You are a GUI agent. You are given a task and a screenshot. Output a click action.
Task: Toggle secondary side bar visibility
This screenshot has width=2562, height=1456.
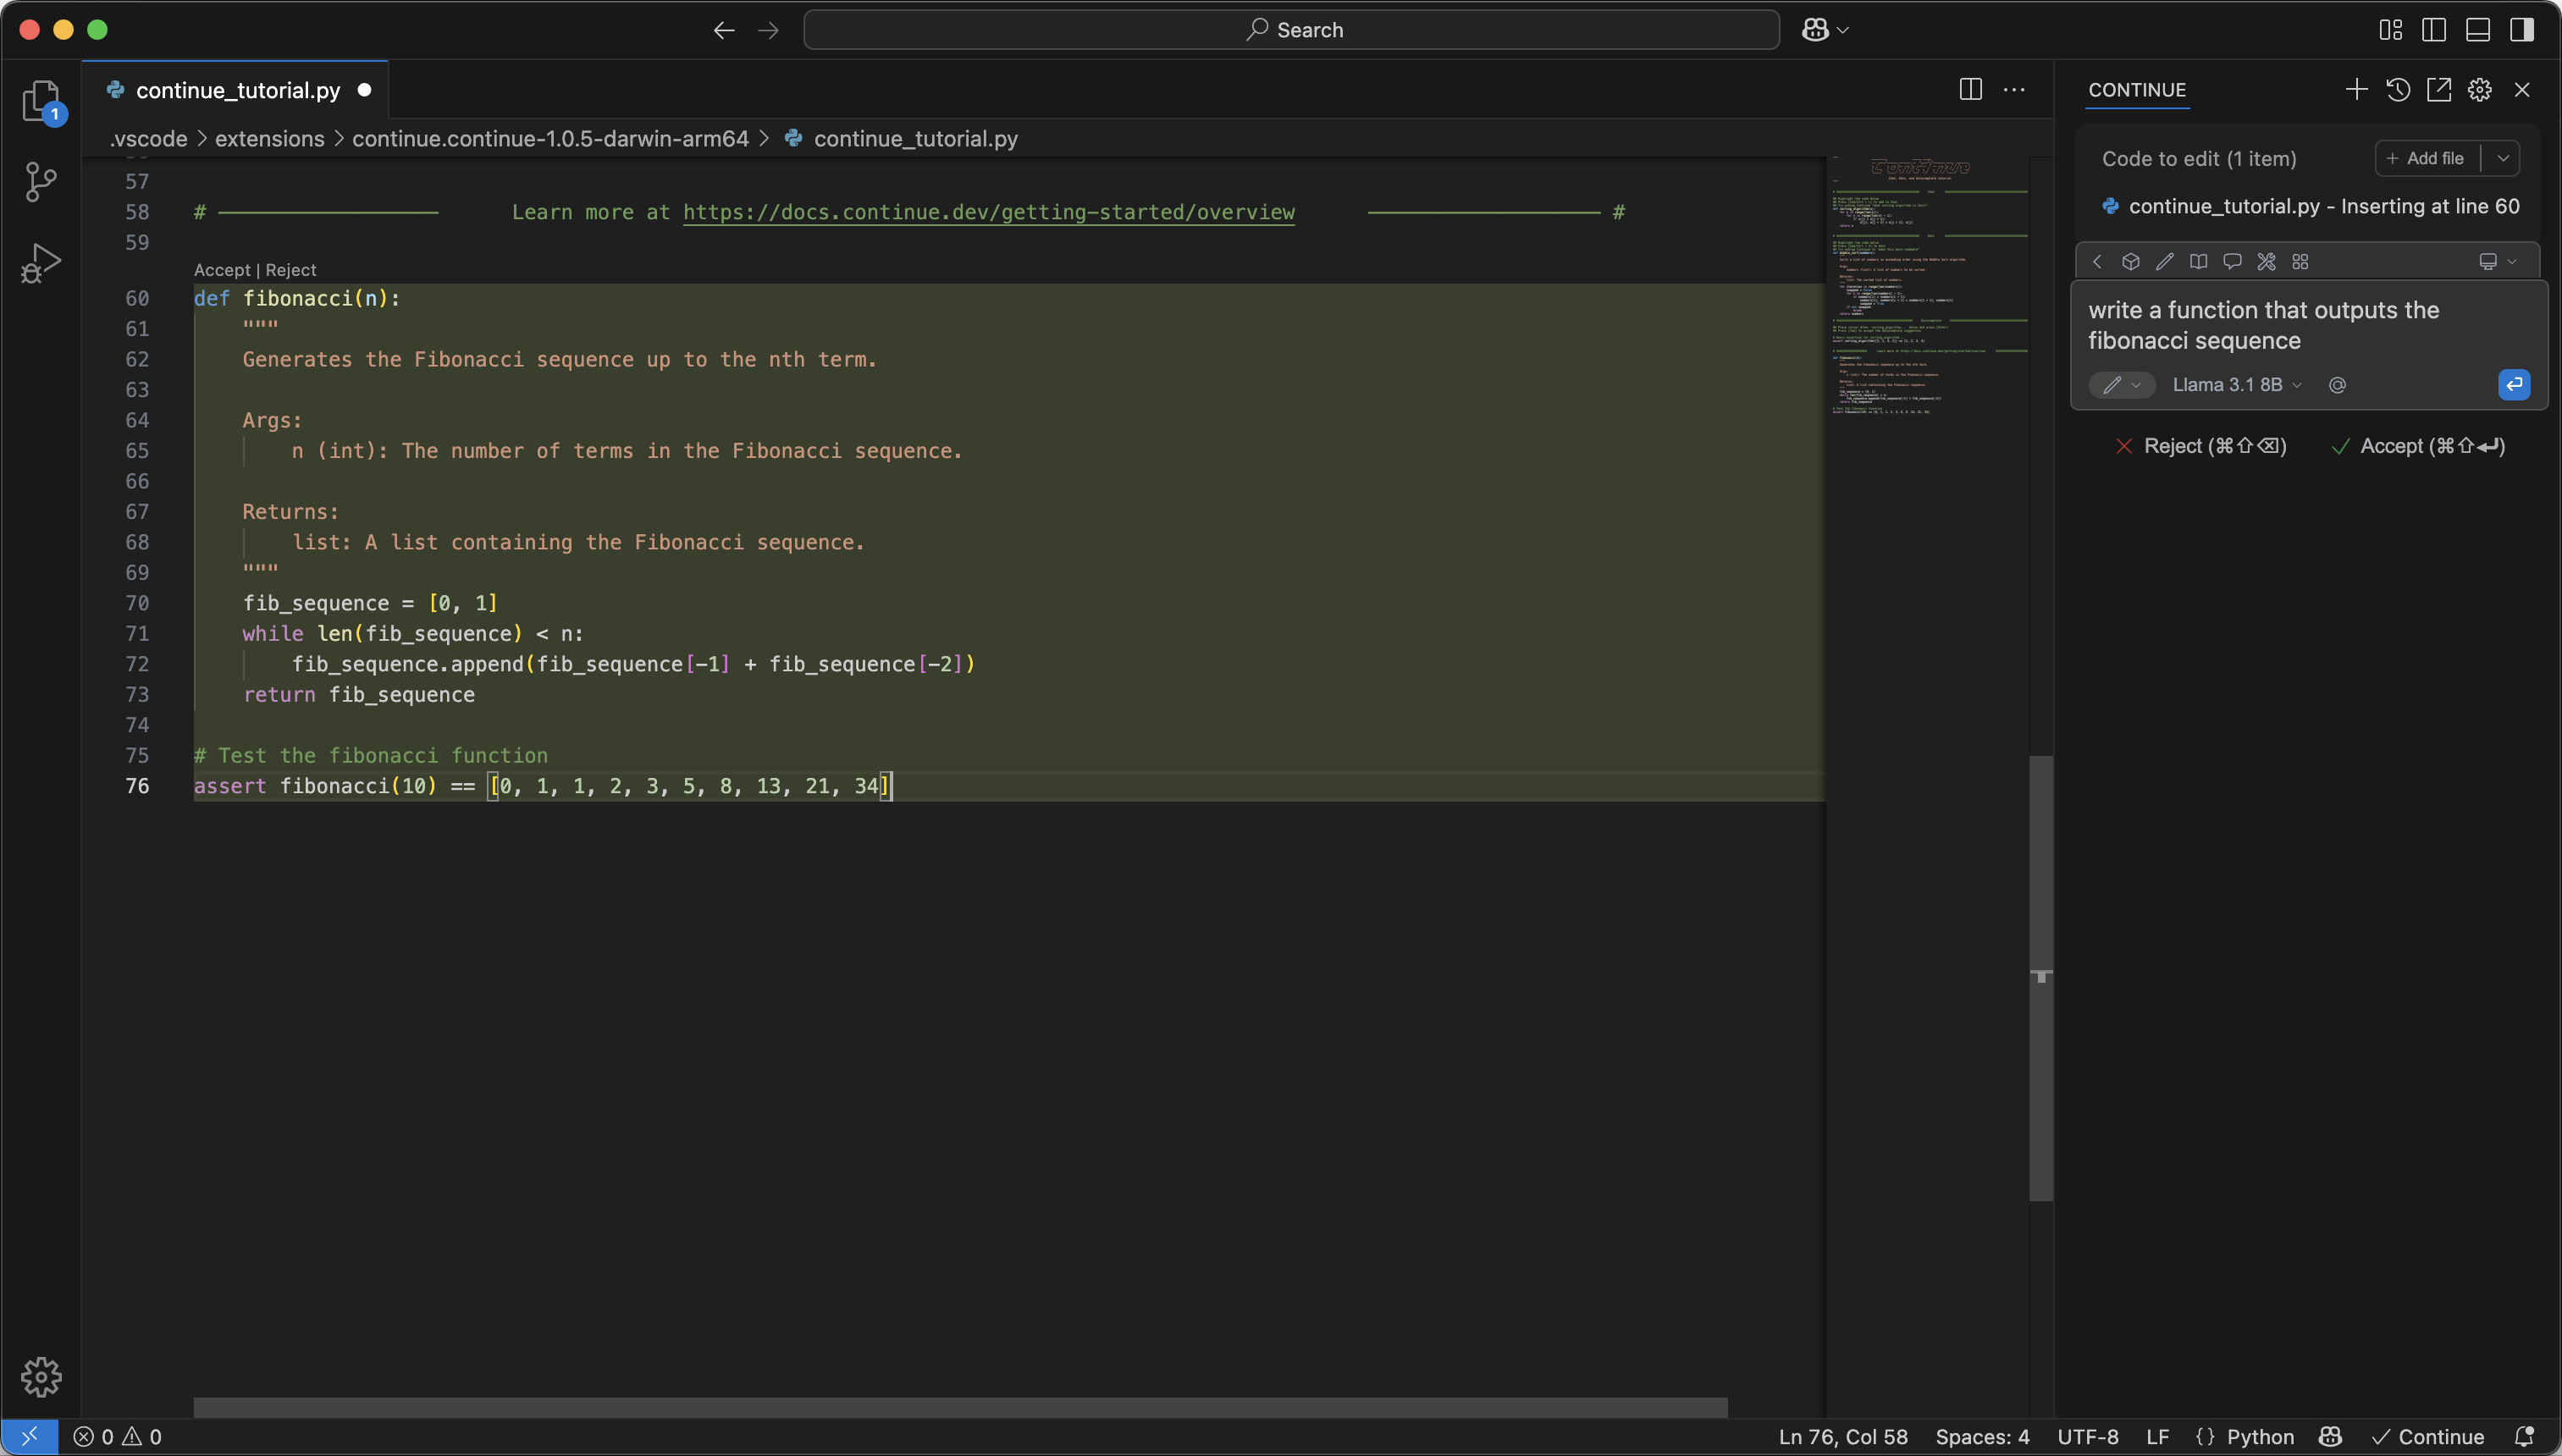[2522, 30]
